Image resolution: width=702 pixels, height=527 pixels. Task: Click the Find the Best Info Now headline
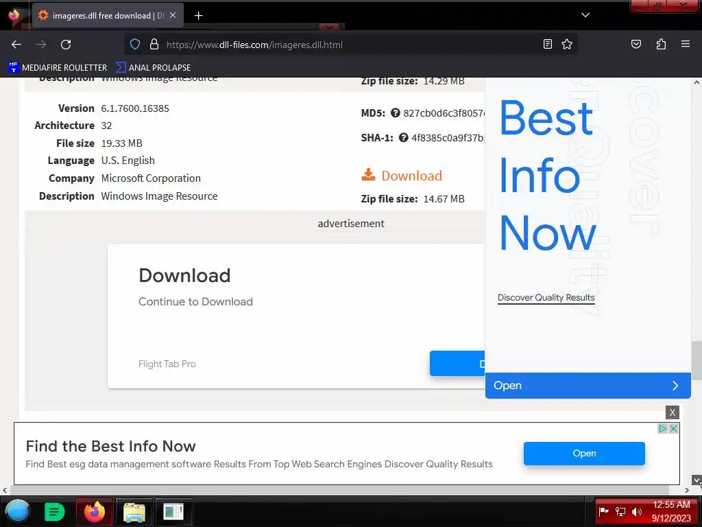click(x=110, y=446)
